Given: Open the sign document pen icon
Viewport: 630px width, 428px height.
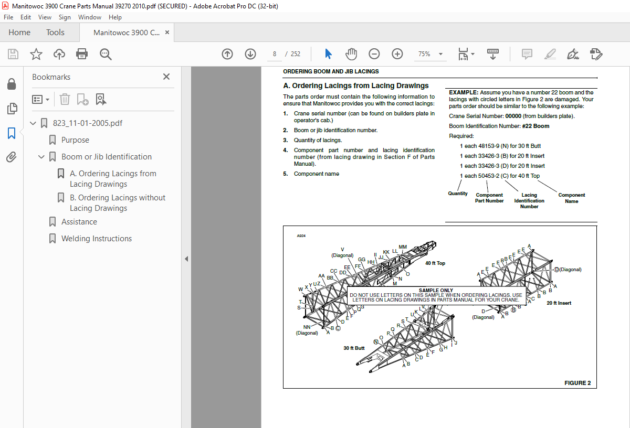Looking at the screenshot, I should pyautogui.click(x=573, y=54).
